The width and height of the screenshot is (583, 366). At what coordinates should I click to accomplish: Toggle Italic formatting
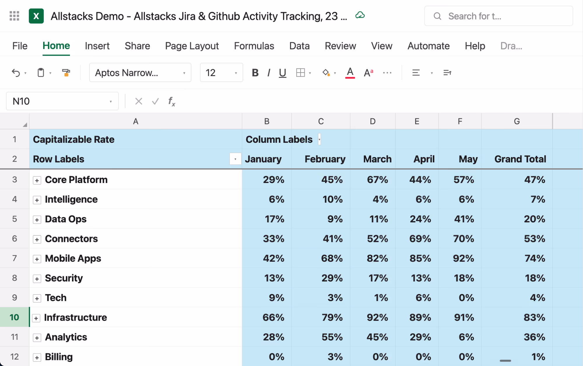[269, 73]
